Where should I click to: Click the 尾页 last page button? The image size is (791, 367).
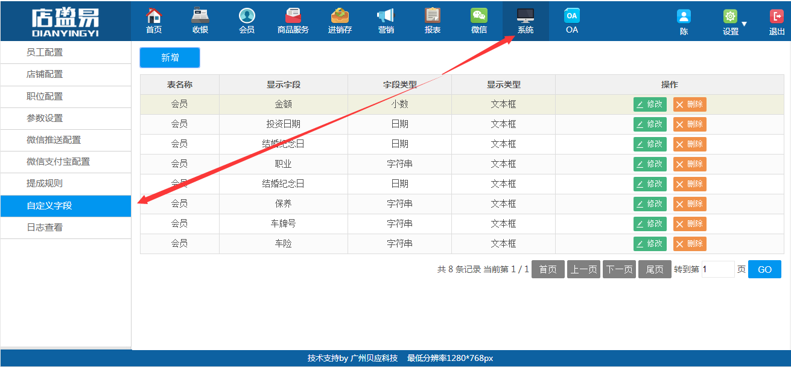click(x=655, y=269)
